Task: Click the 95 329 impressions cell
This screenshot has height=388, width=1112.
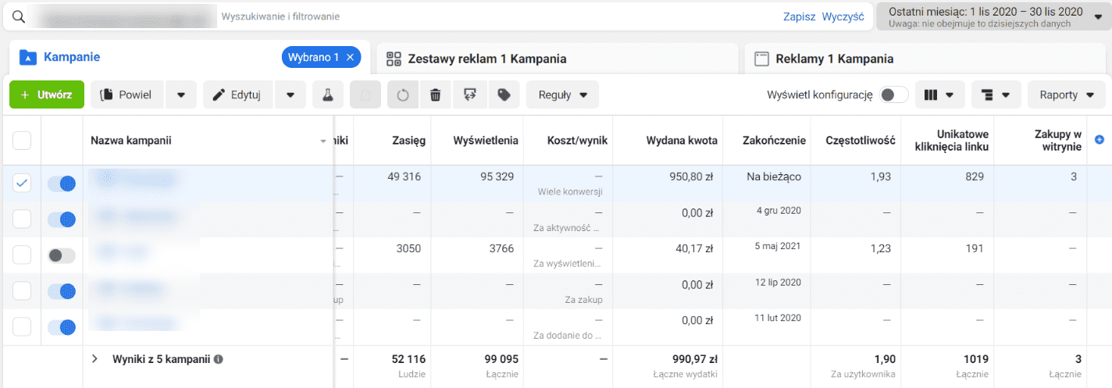Action: [496, 177]
